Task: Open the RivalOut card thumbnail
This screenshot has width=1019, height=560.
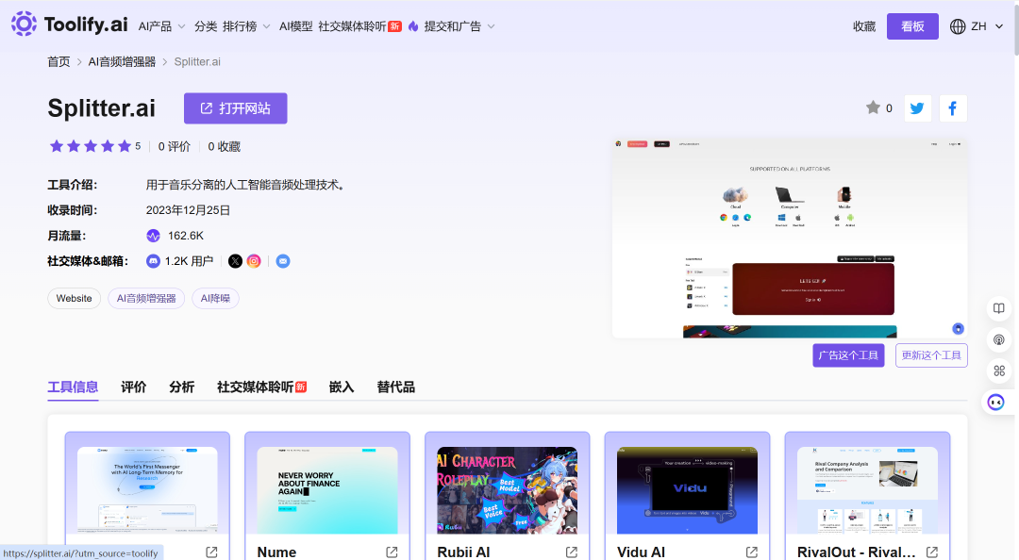Action: coord(868,490)
